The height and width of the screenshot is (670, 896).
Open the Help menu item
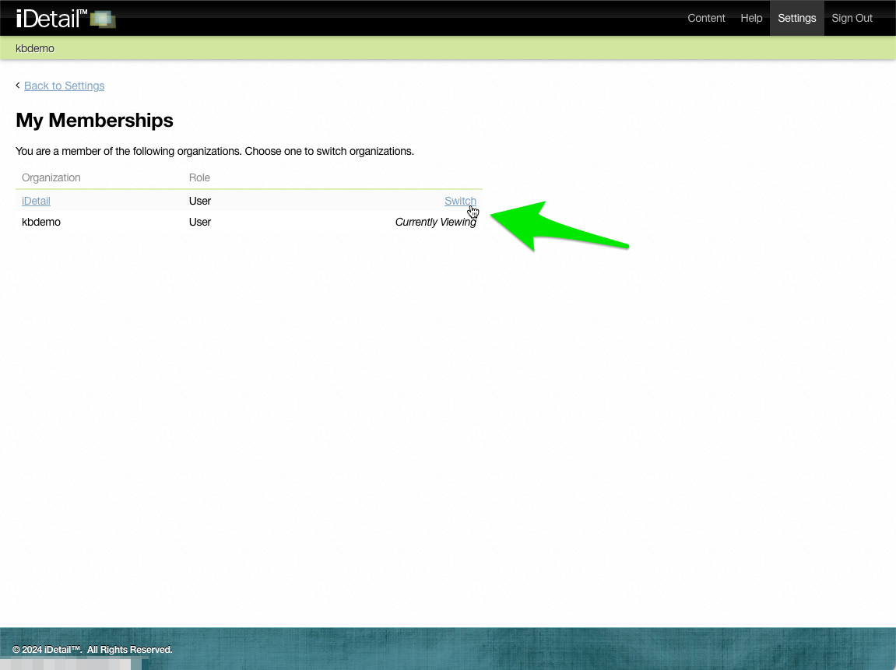[x=751, y=18]
